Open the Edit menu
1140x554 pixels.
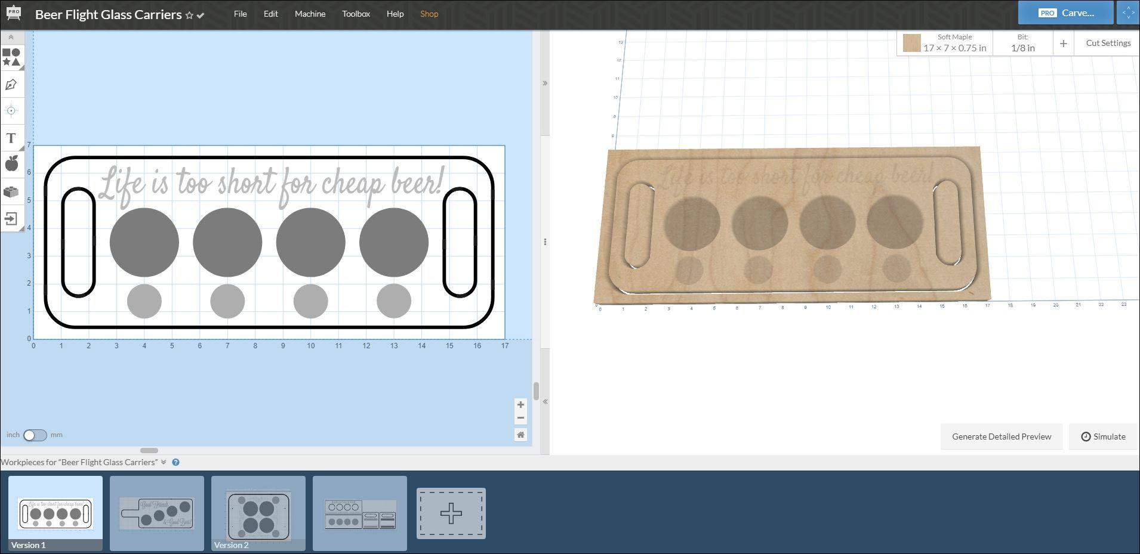[x=271, y=14]
